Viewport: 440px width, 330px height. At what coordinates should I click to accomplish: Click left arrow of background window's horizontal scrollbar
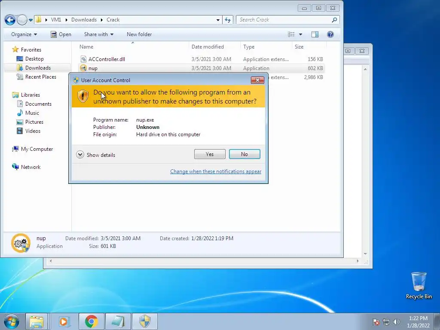(51, 261)
